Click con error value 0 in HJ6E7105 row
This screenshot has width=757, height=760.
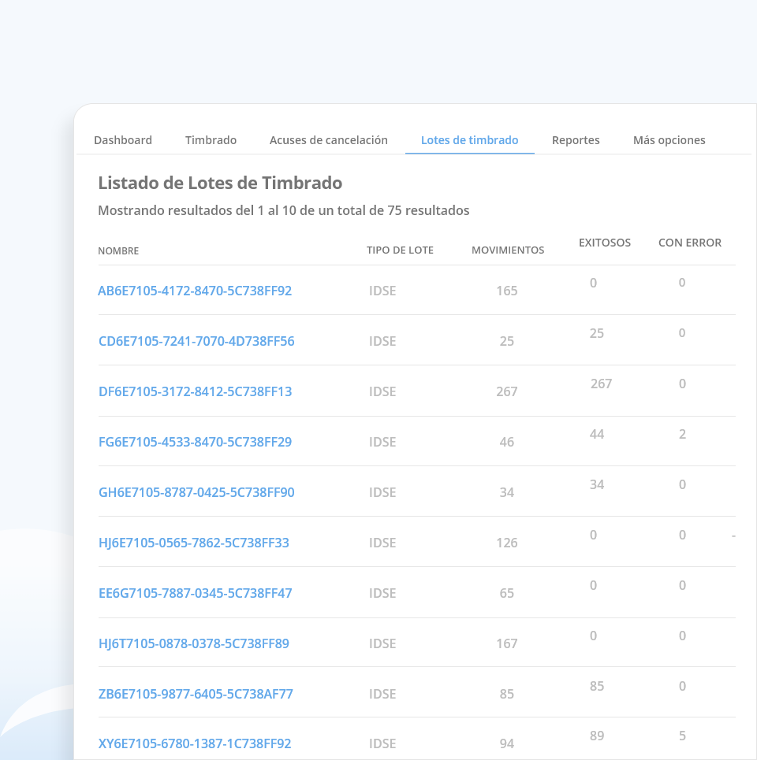(682, 535)
